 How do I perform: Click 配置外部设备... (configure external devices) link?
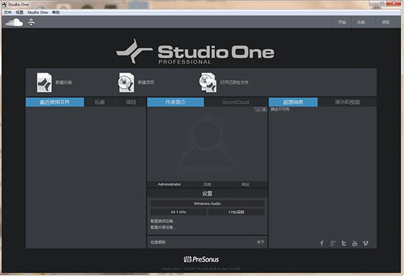(x=164, y=228)
